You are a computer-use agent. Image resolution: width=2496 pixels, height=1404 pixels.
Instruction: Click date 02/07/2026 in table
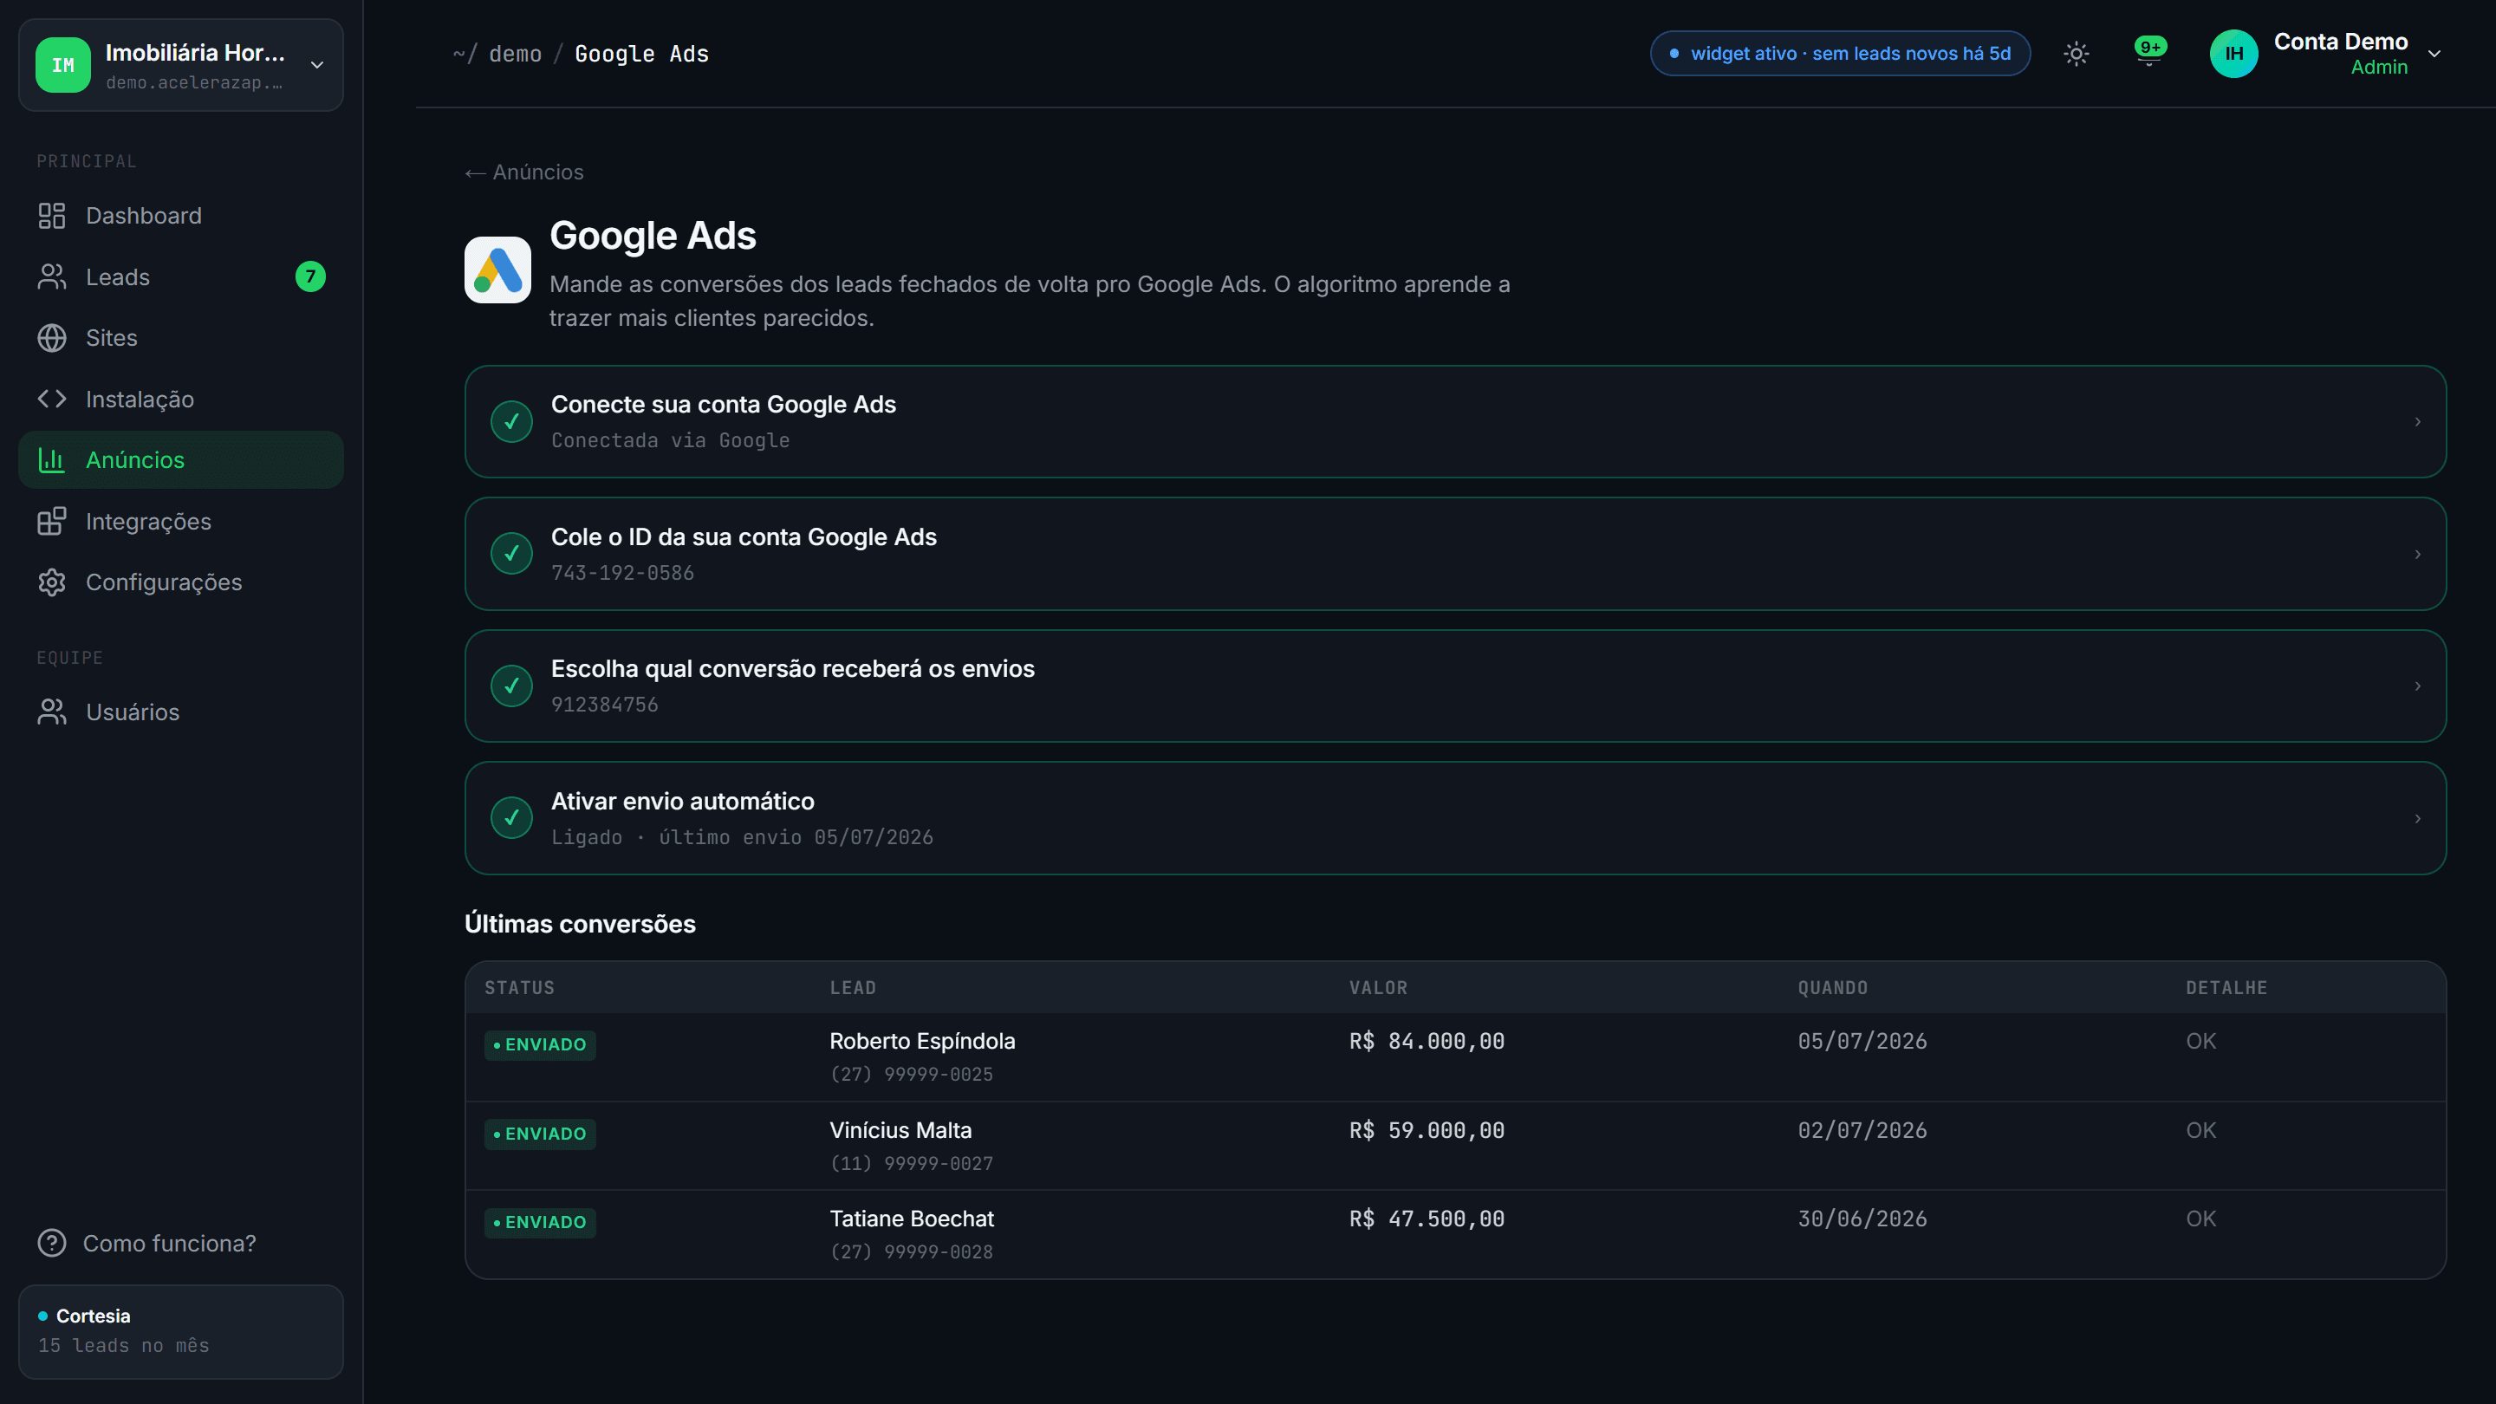1862,1131
